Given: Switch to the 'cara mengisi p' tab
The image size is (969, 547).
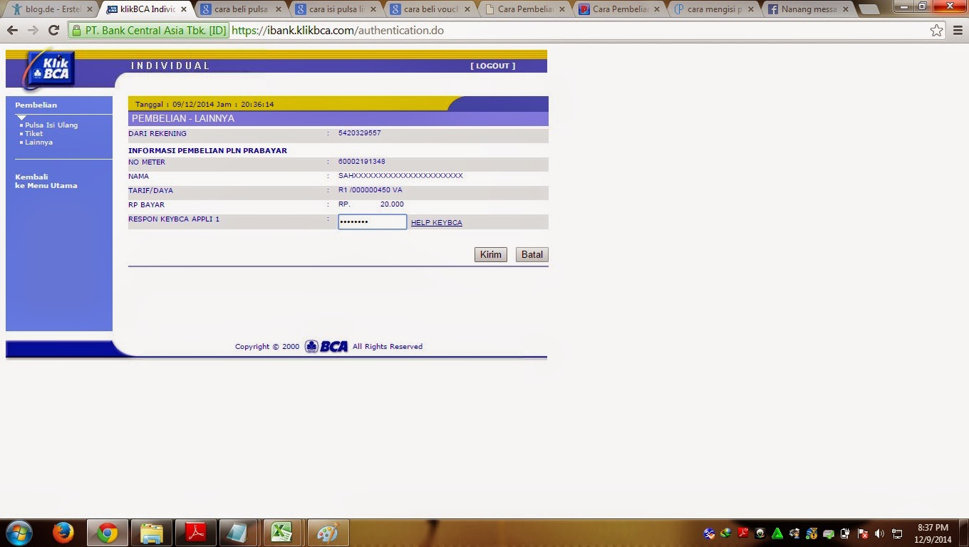Looking at the screenshot, I should click(x=714, y=9).
